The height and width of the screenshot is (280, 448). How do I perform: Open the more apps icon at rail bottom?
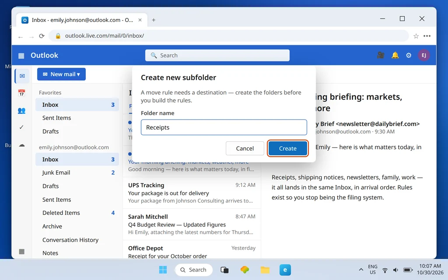point(21,252)
